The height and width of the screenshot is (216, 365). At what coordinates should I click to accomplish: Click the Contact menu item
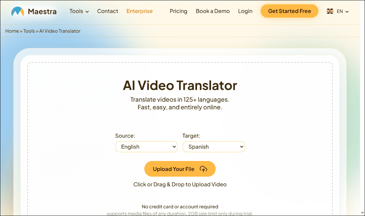pyautogui.click(x=107, y=11)
